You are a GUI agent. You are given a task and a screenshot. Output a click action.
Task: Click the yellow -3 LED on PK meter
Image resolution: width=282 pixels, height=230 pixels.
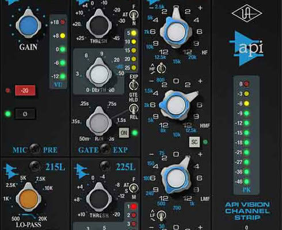coord(246,94)
